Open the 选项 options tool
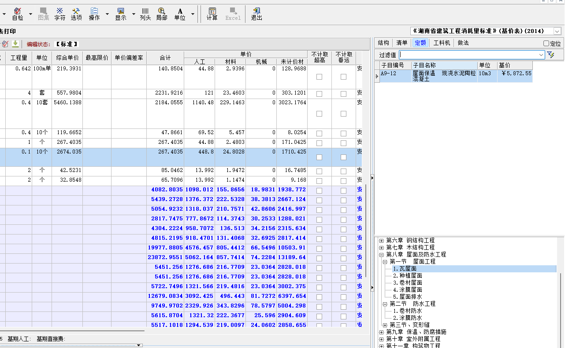 76,14
